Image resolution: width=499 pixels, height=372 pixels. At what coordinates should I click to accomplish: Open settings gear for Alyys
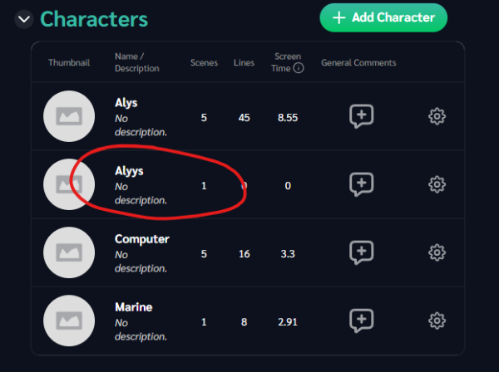(437, 184)
